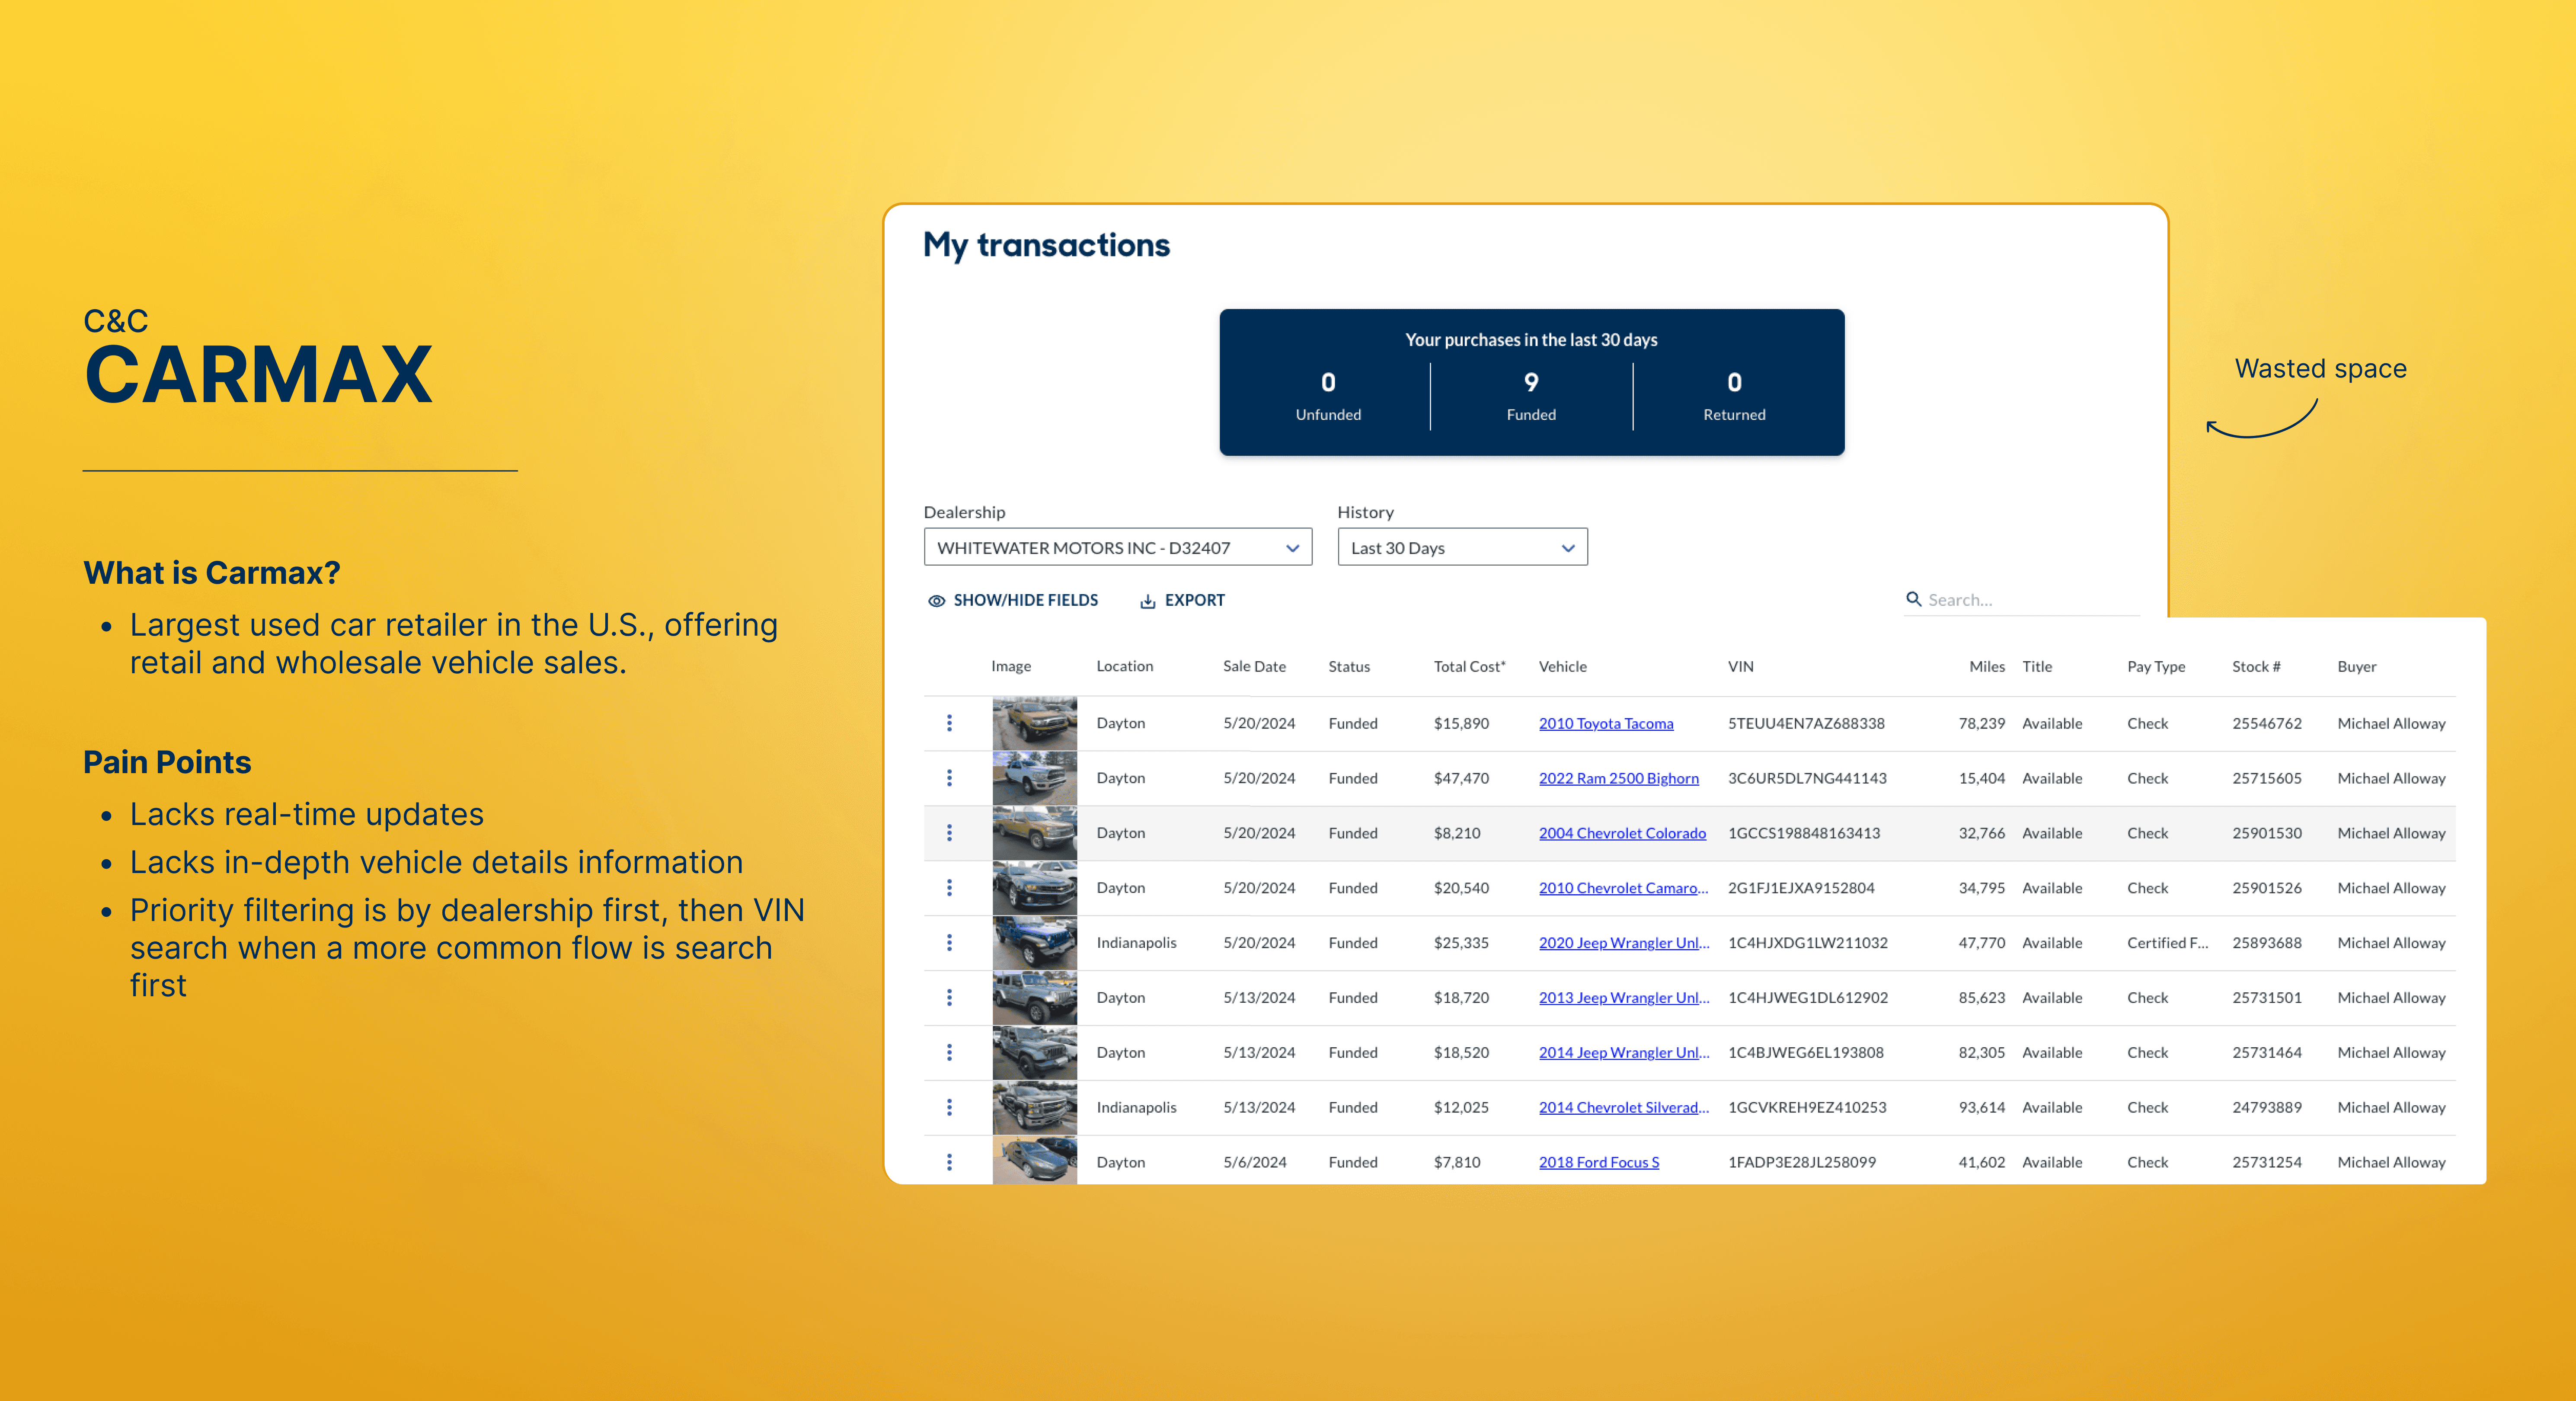Open options menu for 2018 Ford Focus row
Image resolution: width=2576 pixels, height=1401 pixels.
949,1162
